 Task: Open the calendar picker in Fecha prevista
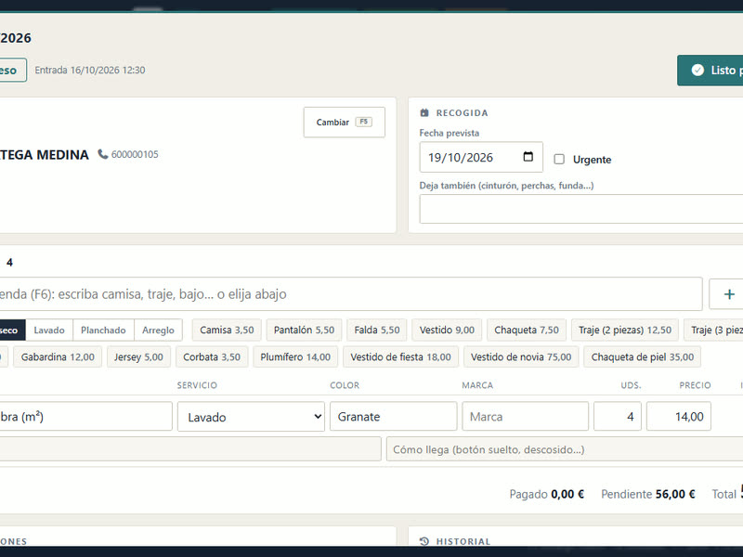tap(528, 157)
